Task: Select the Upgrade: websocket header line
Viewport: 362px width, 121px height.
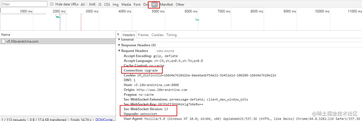Action: point(140,114)
